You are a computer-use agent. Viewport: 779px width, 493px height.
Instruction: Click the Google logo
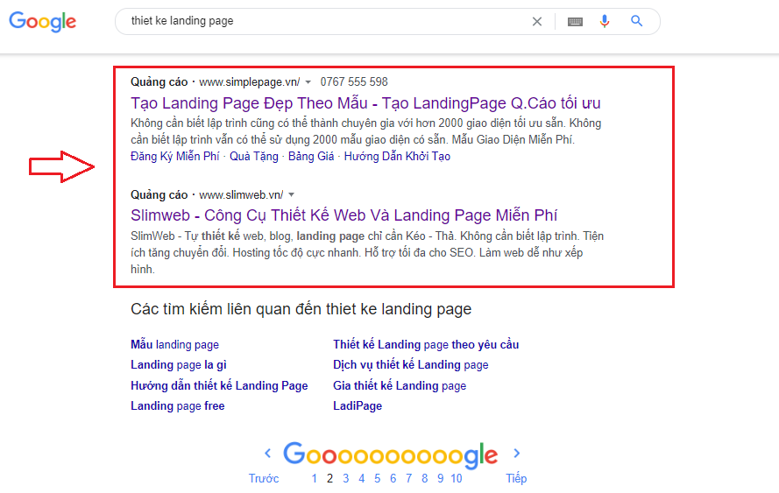(42, 22)
